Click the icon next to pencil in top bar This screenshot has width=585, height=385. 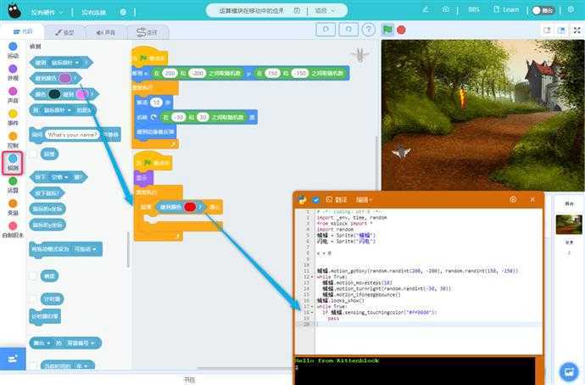445,9
